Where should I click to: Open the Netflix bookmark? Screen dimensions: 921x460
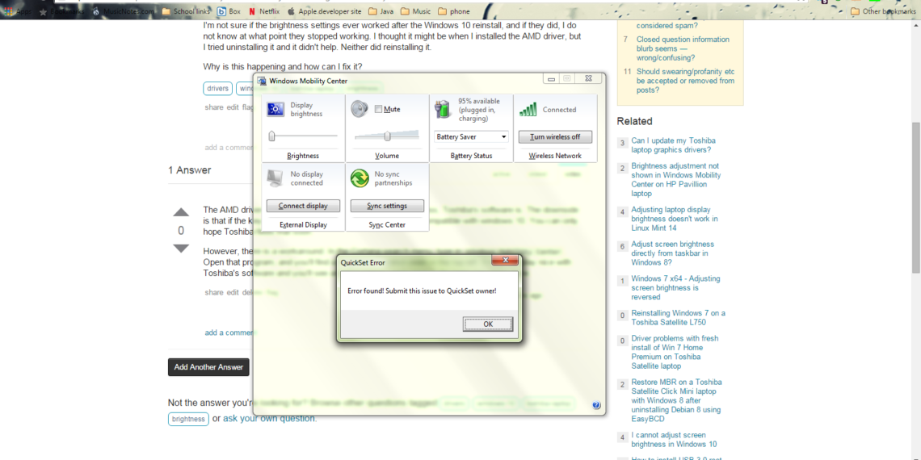[263, 11]
